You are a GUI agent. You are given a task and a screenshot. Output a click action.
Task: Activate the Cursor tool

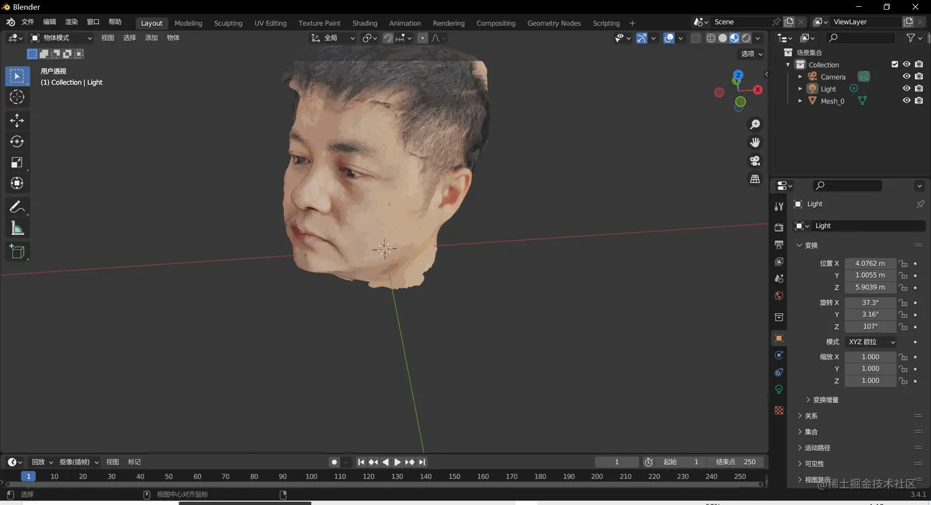17,97
